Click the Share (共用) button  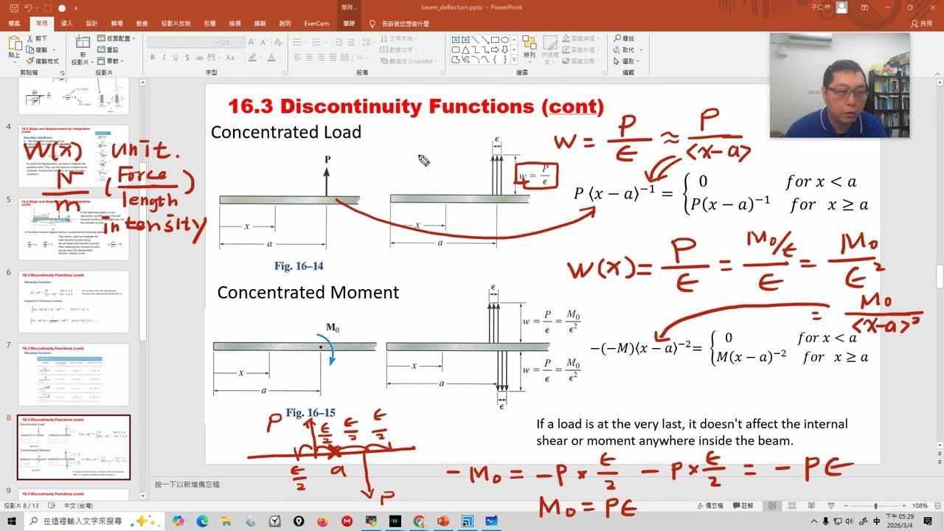921,24
